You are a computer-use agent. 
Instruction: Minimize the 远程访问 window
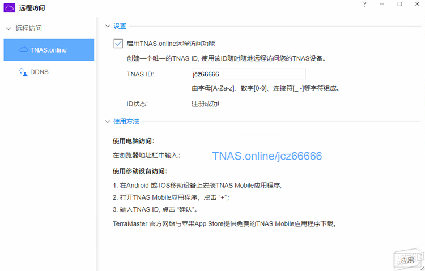coord(382,5)
